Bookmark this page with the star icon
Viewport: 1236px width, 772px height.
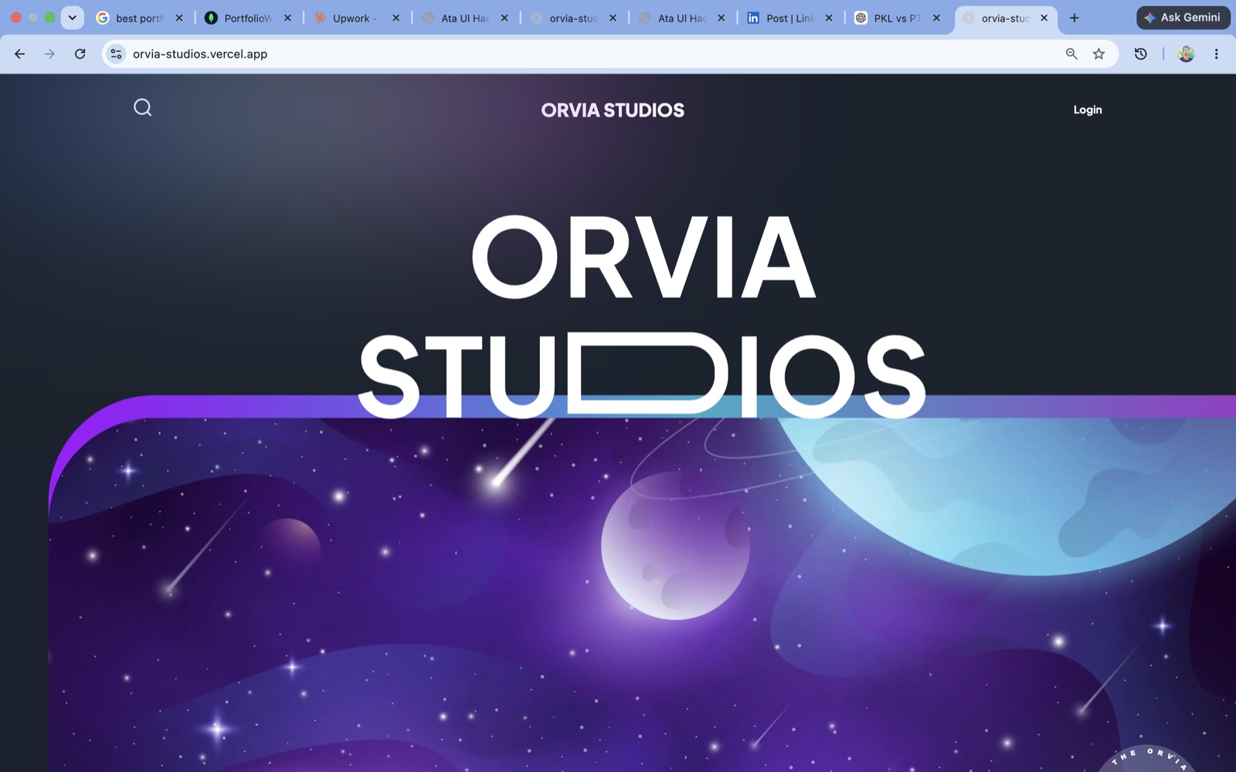point(1098,54)
